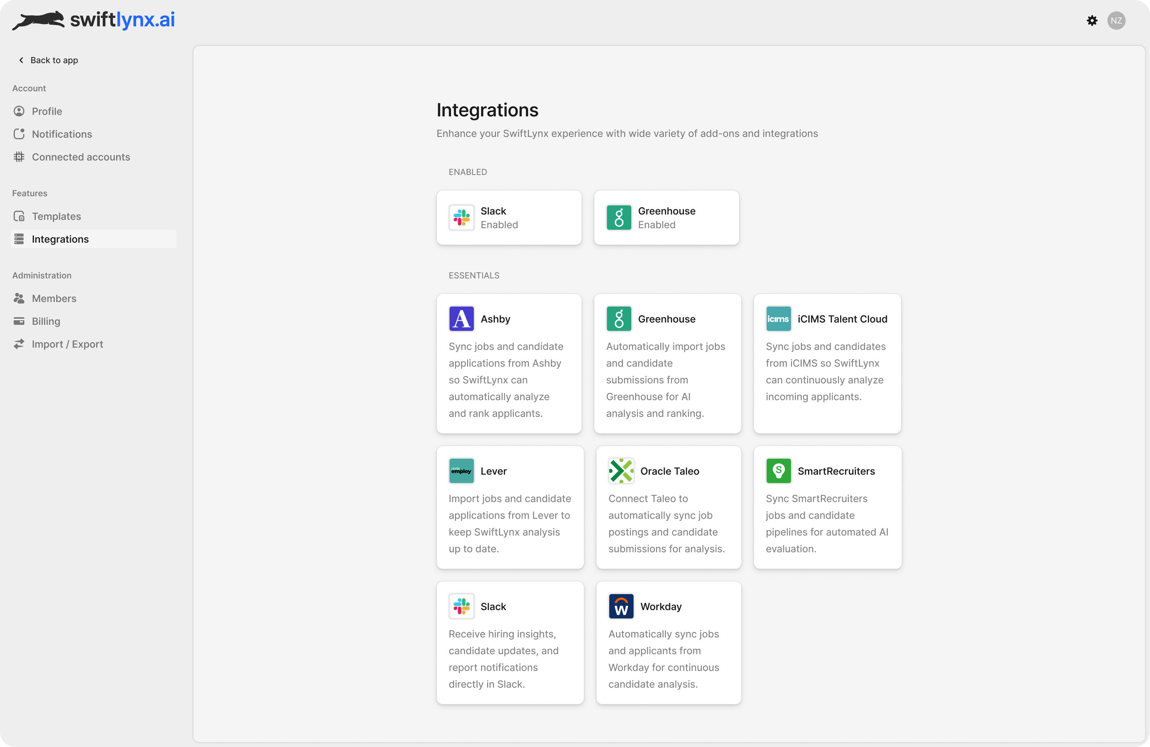Go back using the Back to app chevron
Screen dimensions: 1150x747
click(x=21, y=60)
